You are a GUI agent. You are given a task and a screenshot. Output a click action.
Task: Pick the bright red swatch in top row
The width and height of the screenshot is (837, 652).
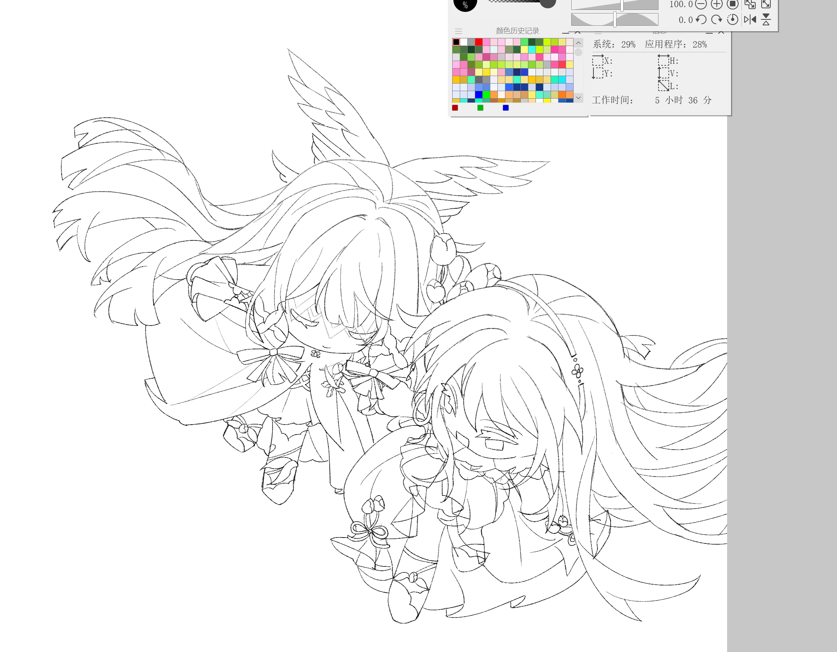pyautogui.click(x=479, y=42)
